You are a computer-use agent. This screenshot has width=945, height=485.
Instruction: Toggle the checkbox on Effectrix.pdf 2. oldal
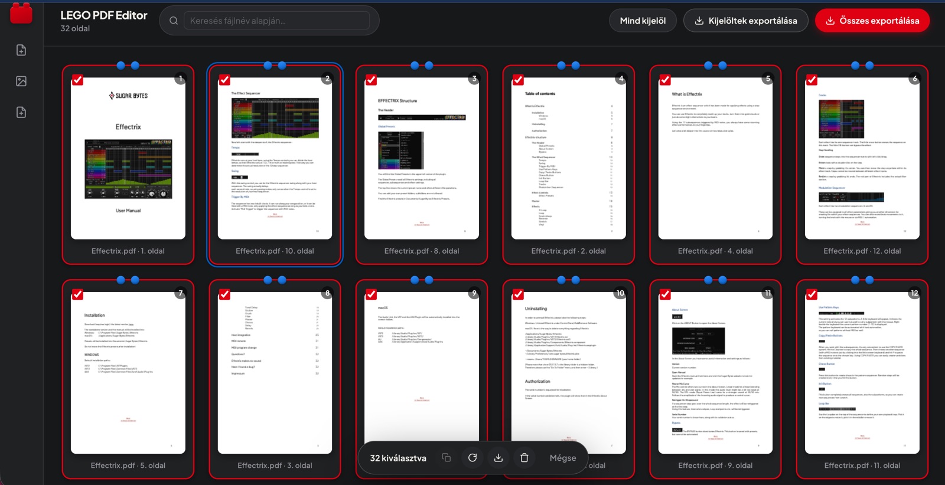tap(518, 80)
